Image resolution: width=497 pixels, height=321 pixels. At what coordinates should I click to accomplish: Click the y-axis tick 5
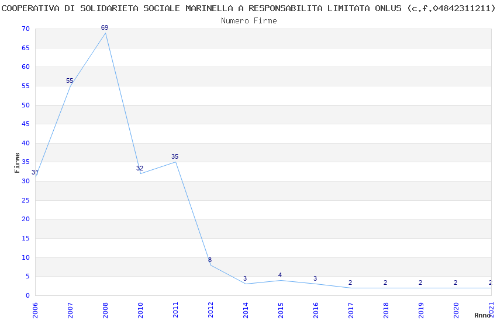27,277
